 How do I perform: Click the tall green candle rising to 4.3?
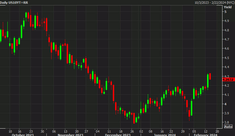208,81
